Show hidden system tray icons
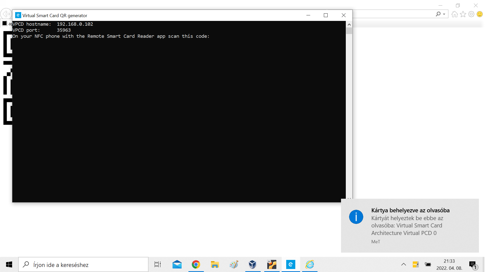The image size is (485, 272). click(x=404, y=264)
